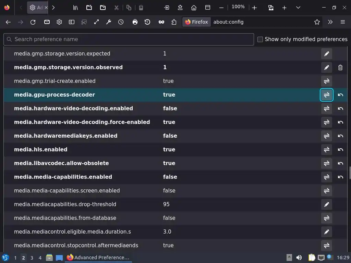Open the file manager taskbar icon
This screenshot has height=263, width=351.
pyautogui.click(x=49, y=258)
